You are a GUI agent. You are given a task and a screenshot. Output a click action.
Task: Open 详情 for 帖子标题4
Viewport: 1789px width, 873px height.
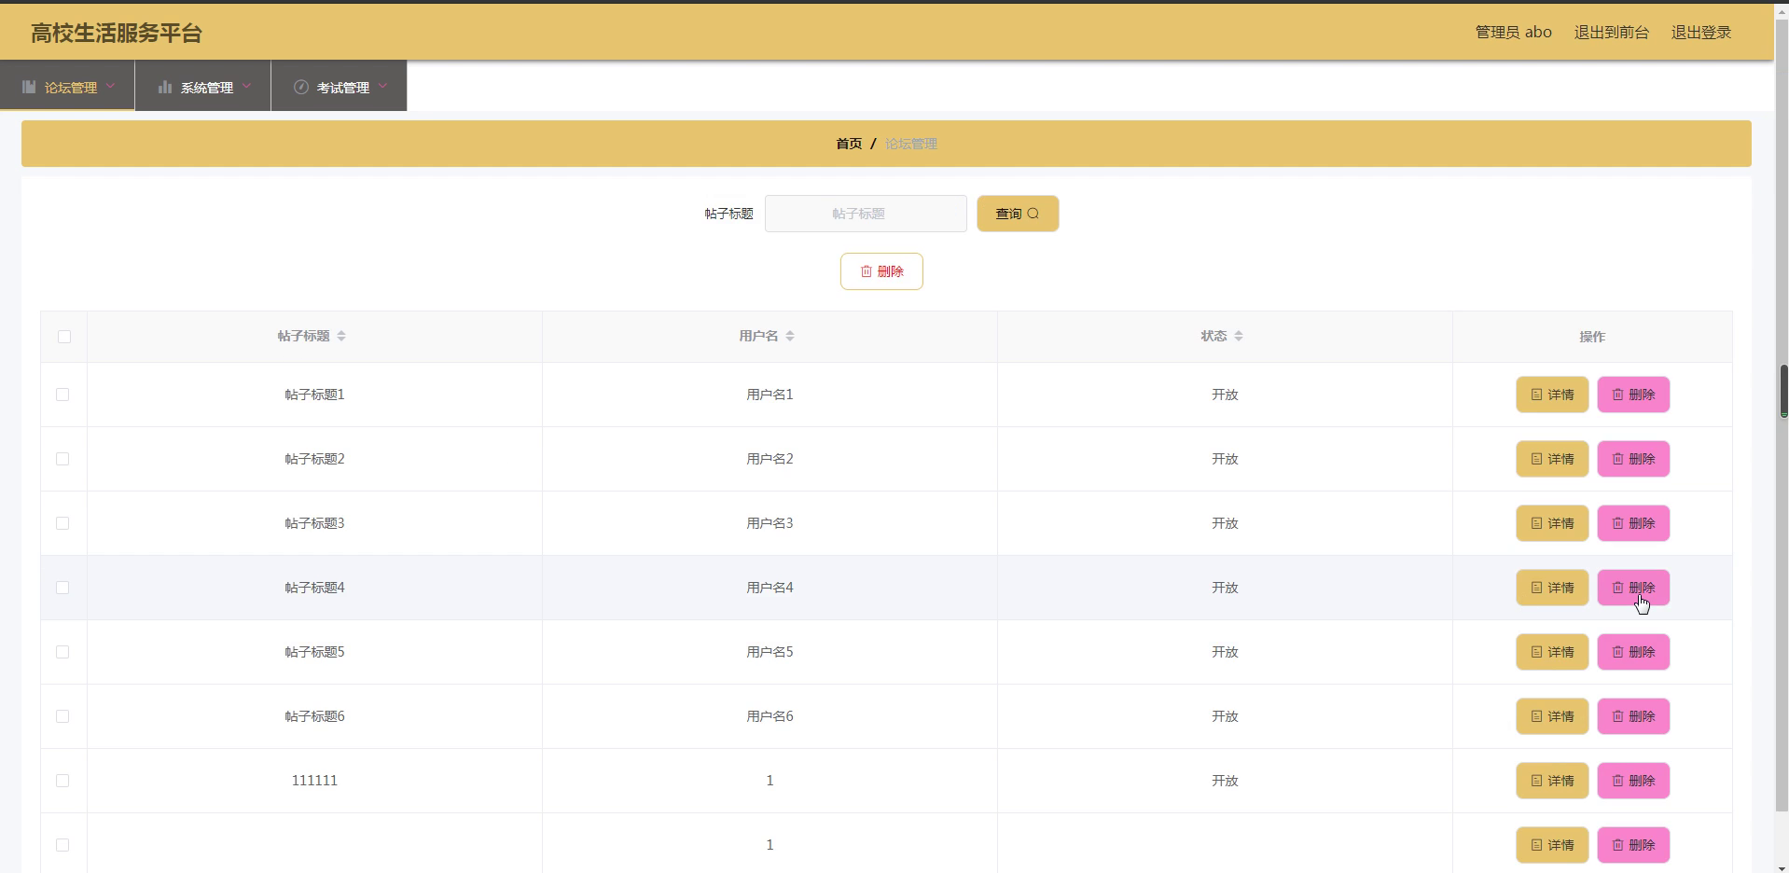click(x=1552, y=588)
